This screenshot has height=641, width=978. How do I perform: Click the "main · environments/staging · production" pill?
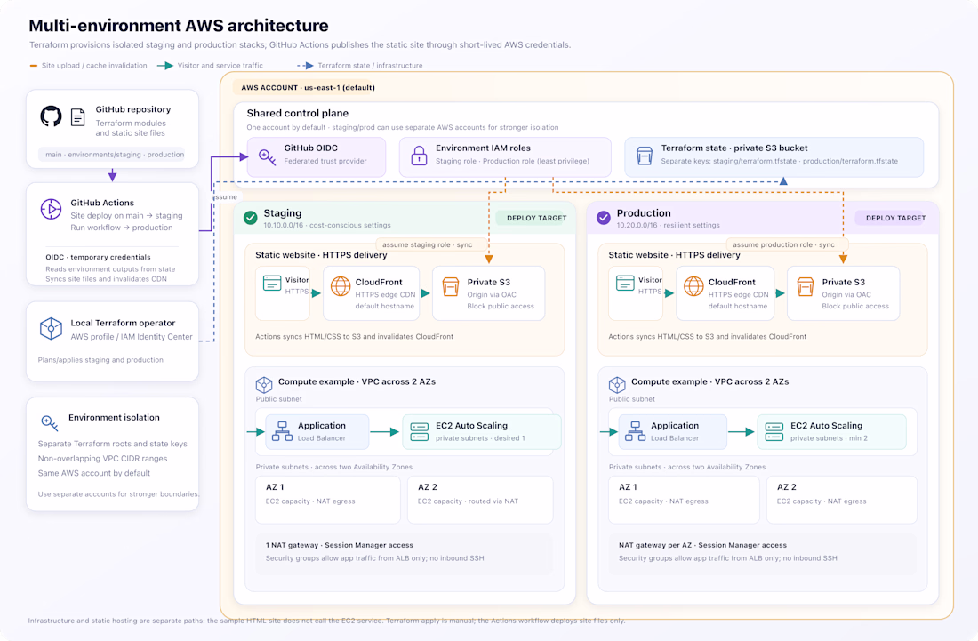click(x=112, y=155)
